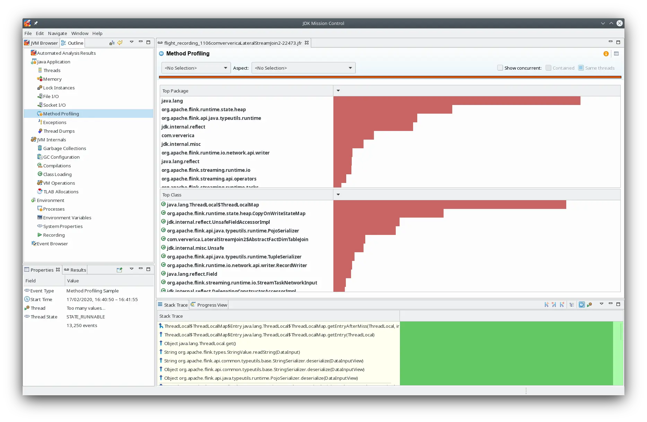Open the Socket I/O page
This screenshot has height=422, width=647.
[55, 105]
